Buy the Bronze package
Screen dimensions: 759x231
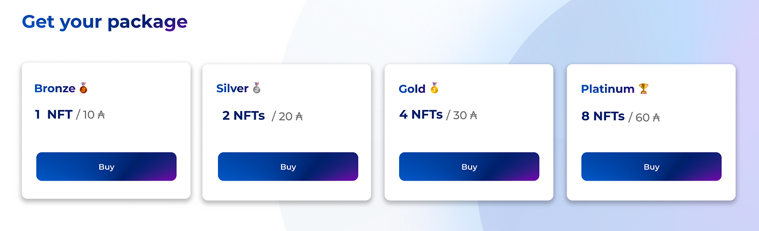(106, 166)
